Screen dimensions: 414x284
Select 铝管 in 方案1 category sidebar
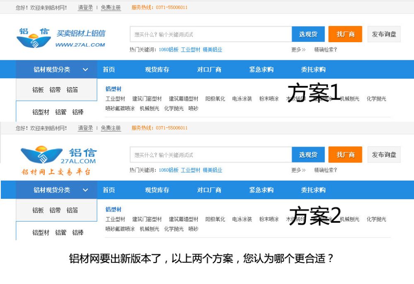61,112
